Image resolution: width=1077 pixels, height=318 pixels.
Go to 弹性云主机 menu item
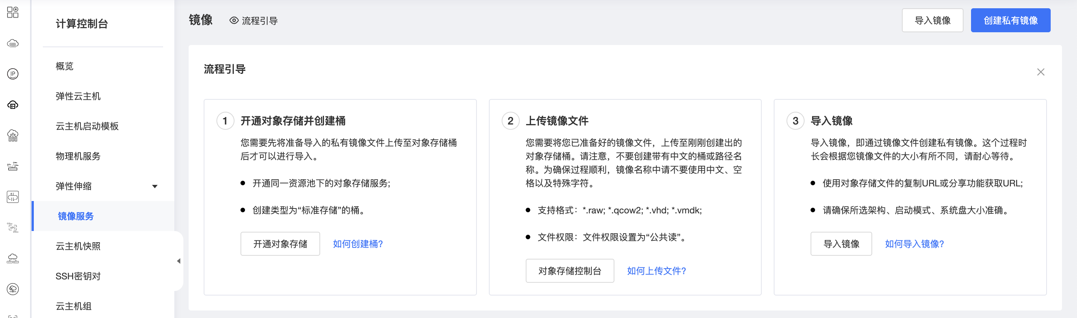tap(78, 96)
